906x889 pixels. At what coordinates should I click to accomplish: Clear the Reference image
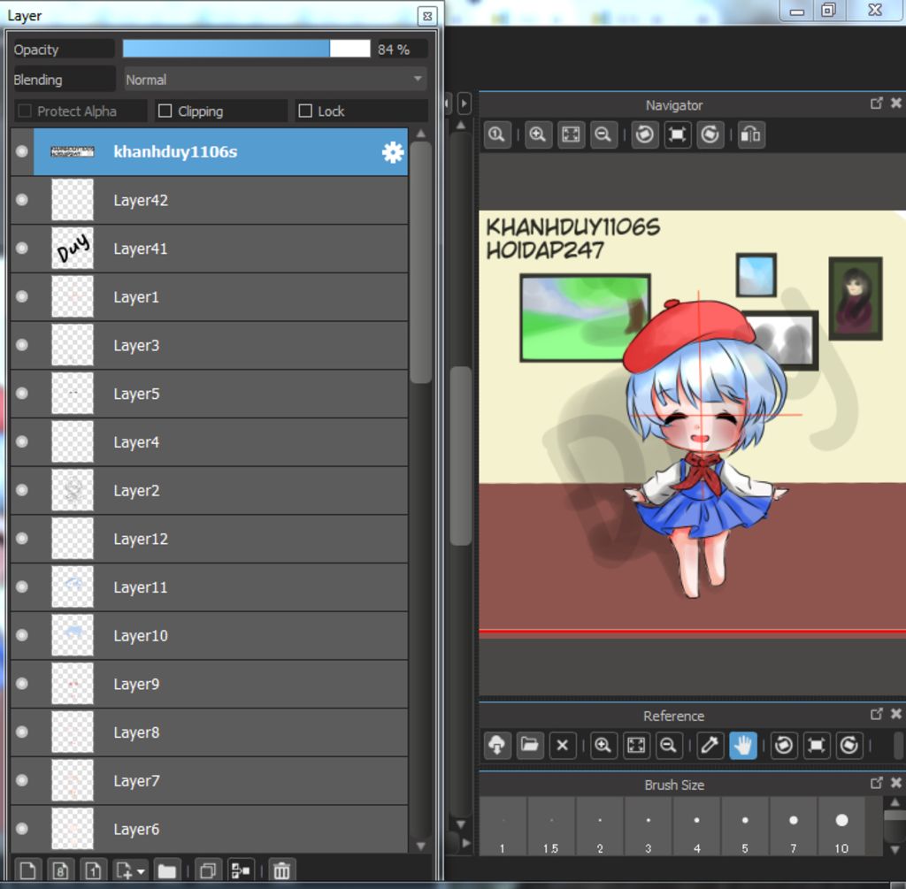562,745
